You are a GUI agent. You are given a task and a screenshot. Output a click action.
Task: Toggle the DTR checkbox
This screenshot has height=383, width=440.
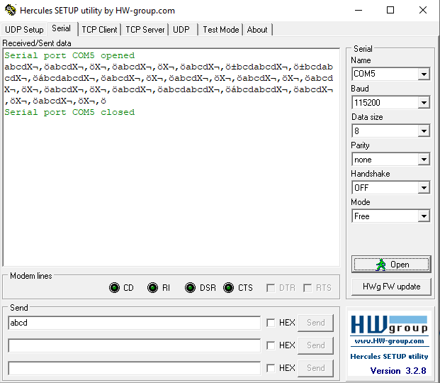click(x=271, y=288)
